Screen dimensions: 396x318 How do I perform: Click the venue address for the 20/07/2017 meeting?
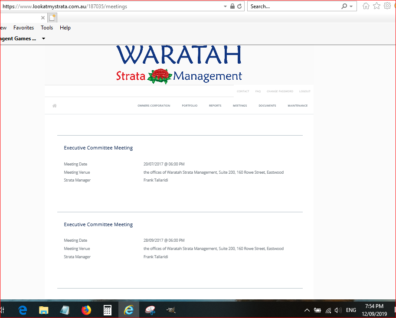213,172
